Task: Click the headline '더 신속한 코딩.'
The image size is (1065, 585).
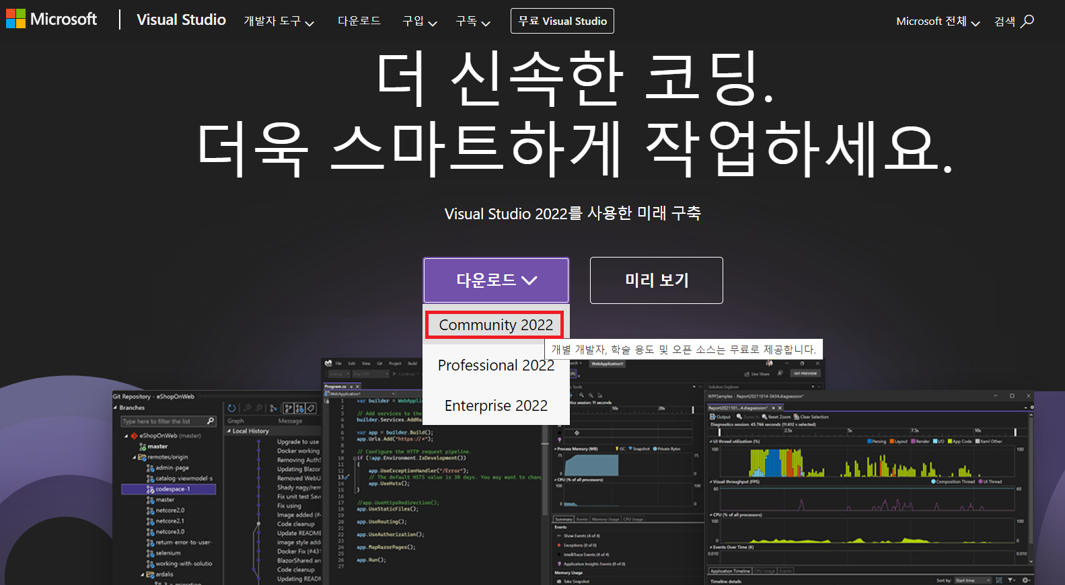Action: tap(574, 77)
